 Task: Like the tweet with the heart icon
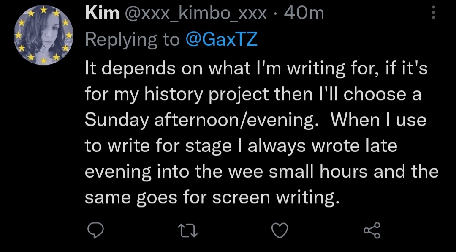point(280,230)
